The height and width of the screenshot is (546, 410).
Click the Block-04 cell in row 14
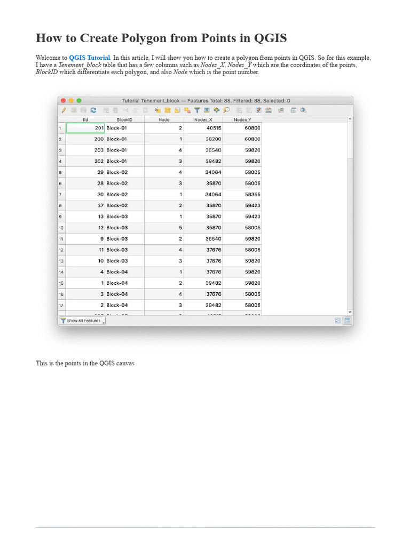coord(124,272)
